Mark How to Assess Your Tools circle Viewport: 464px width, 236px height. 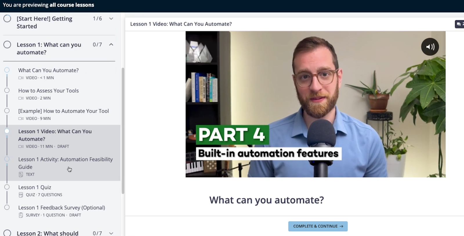(7, 90)
